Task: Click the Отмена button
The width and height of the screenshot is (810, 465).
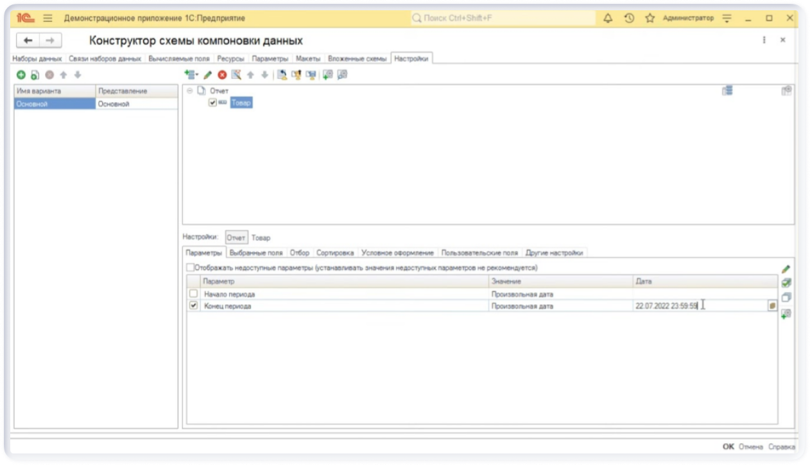Action: point(750,447)
